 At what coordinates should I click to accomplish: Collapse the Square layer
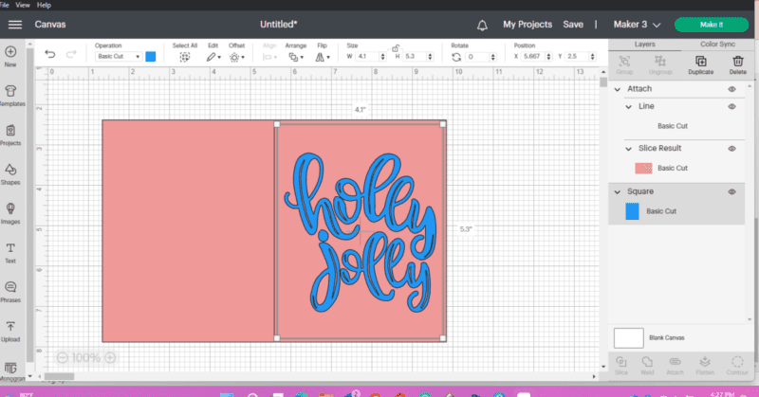click(618, 192)
